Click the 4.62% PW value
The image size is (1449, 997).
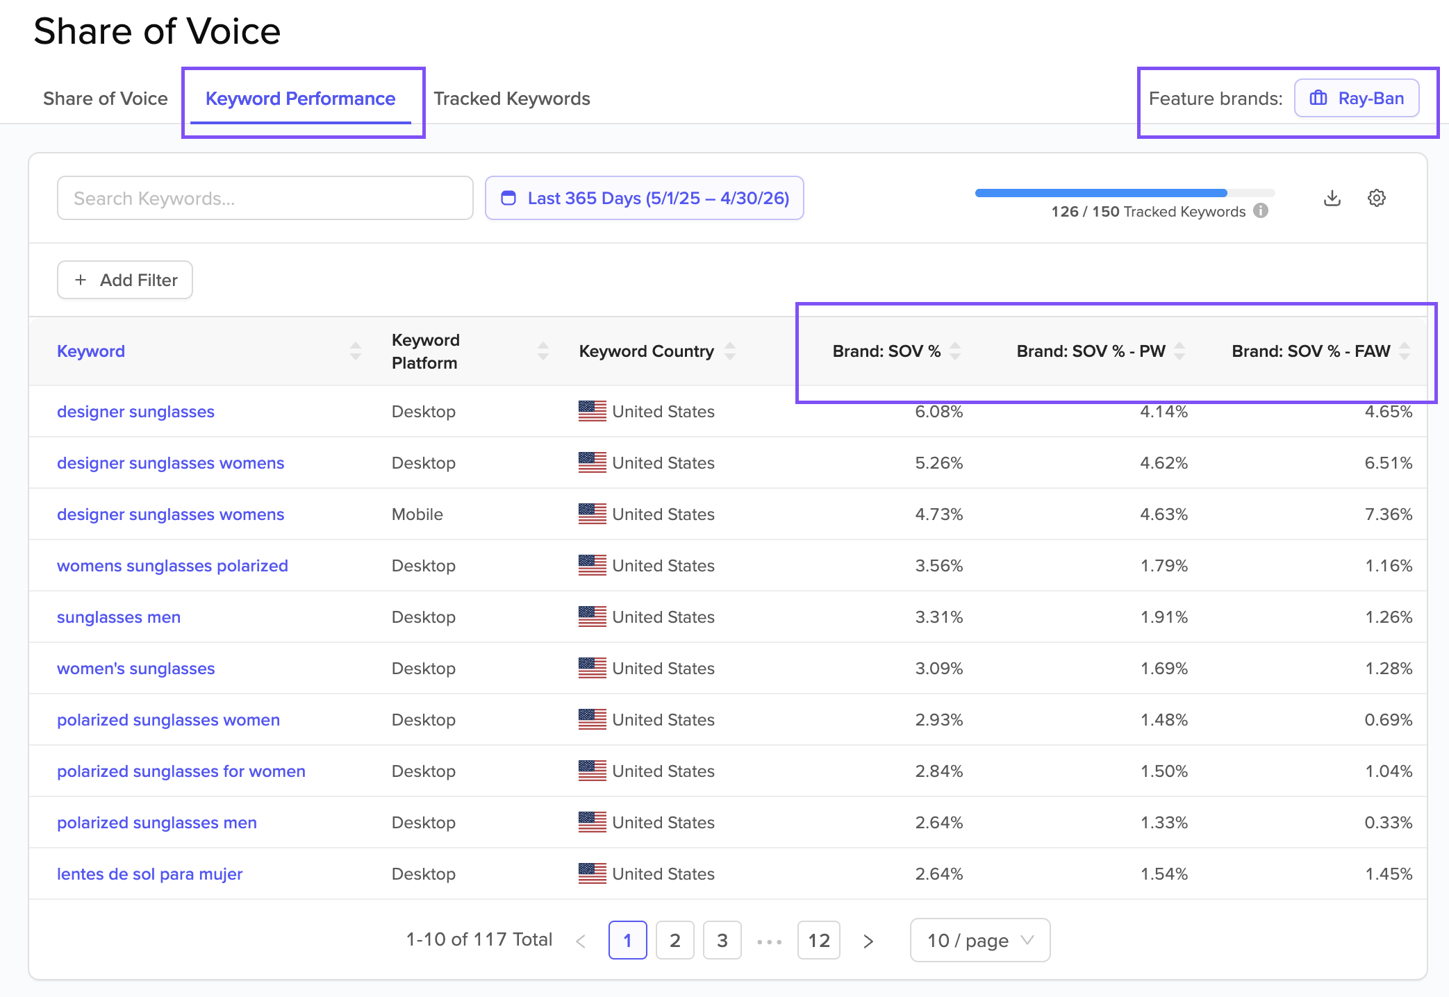click(1164, 463)
